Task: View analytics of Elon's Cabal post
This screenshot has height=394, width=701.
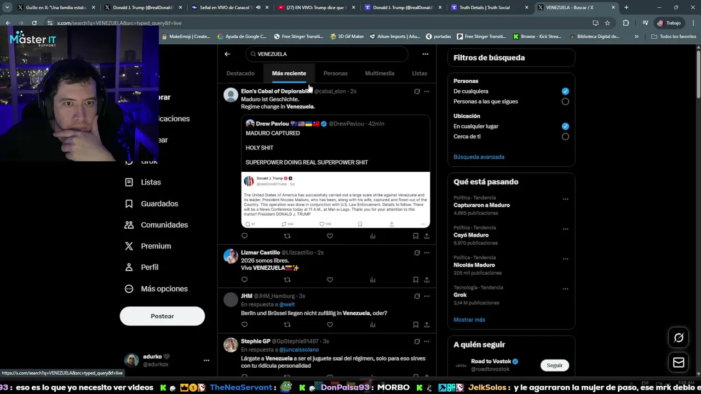Action: coord(372,236)
